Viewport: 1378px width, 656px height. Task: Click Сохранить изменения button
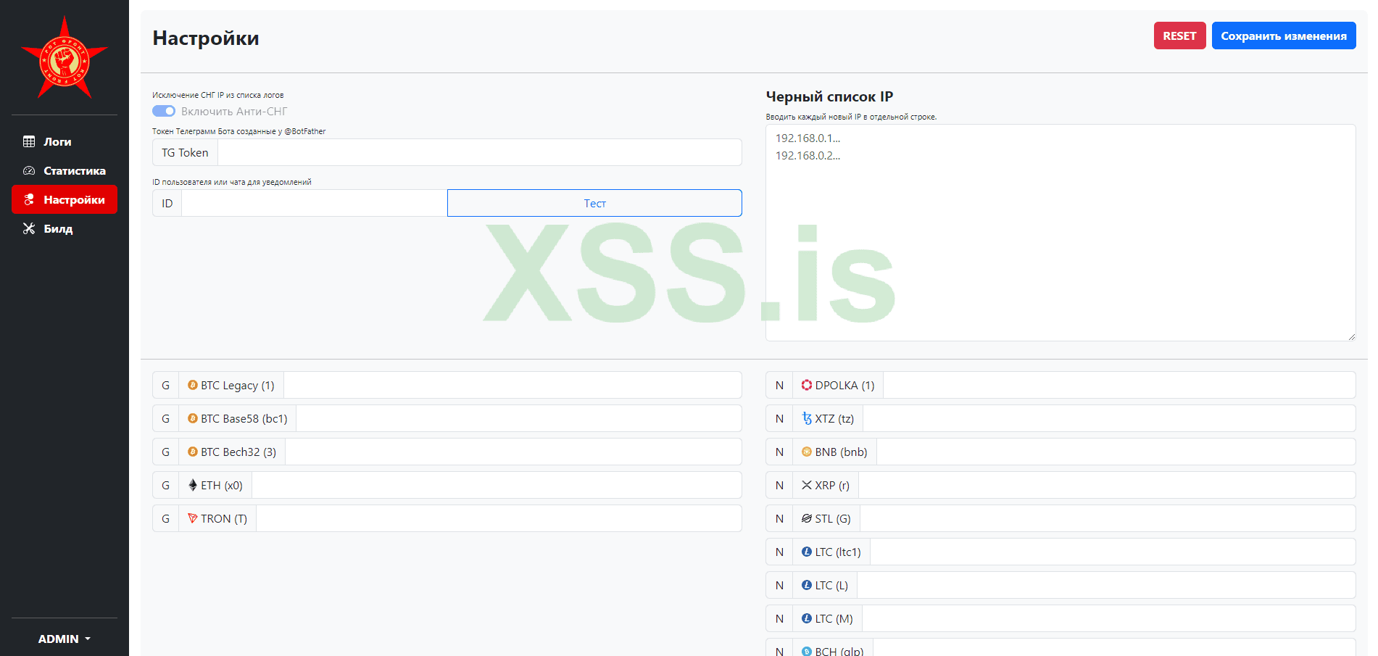tap(1284, 36)
